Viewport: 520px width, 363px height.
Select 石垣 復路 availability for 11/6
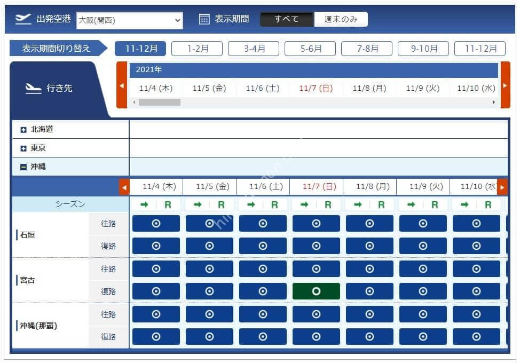coord(263,246)
